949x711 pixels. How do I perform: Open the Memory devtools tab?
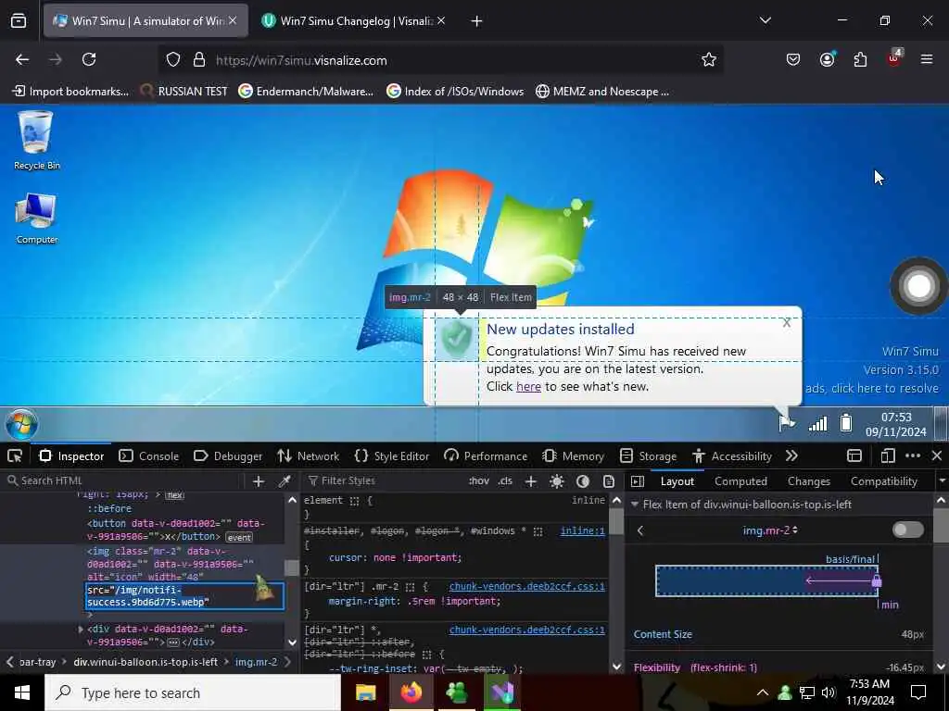coord(573,455)
